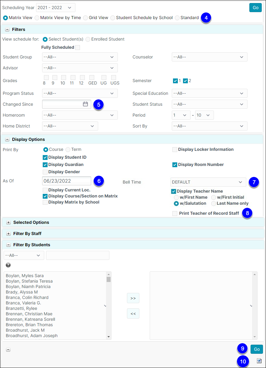
Task: Expand the Selected Options plus icon
Action: [8, 222]
